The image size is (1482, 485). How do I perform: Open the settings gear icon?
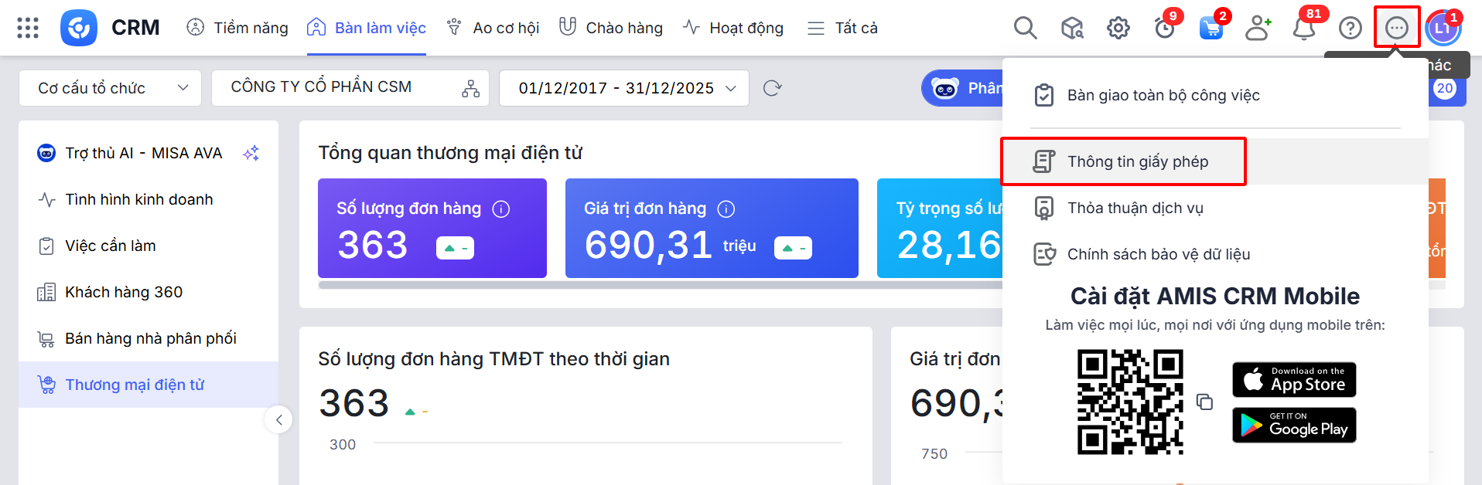click(x=1118, y=28)
